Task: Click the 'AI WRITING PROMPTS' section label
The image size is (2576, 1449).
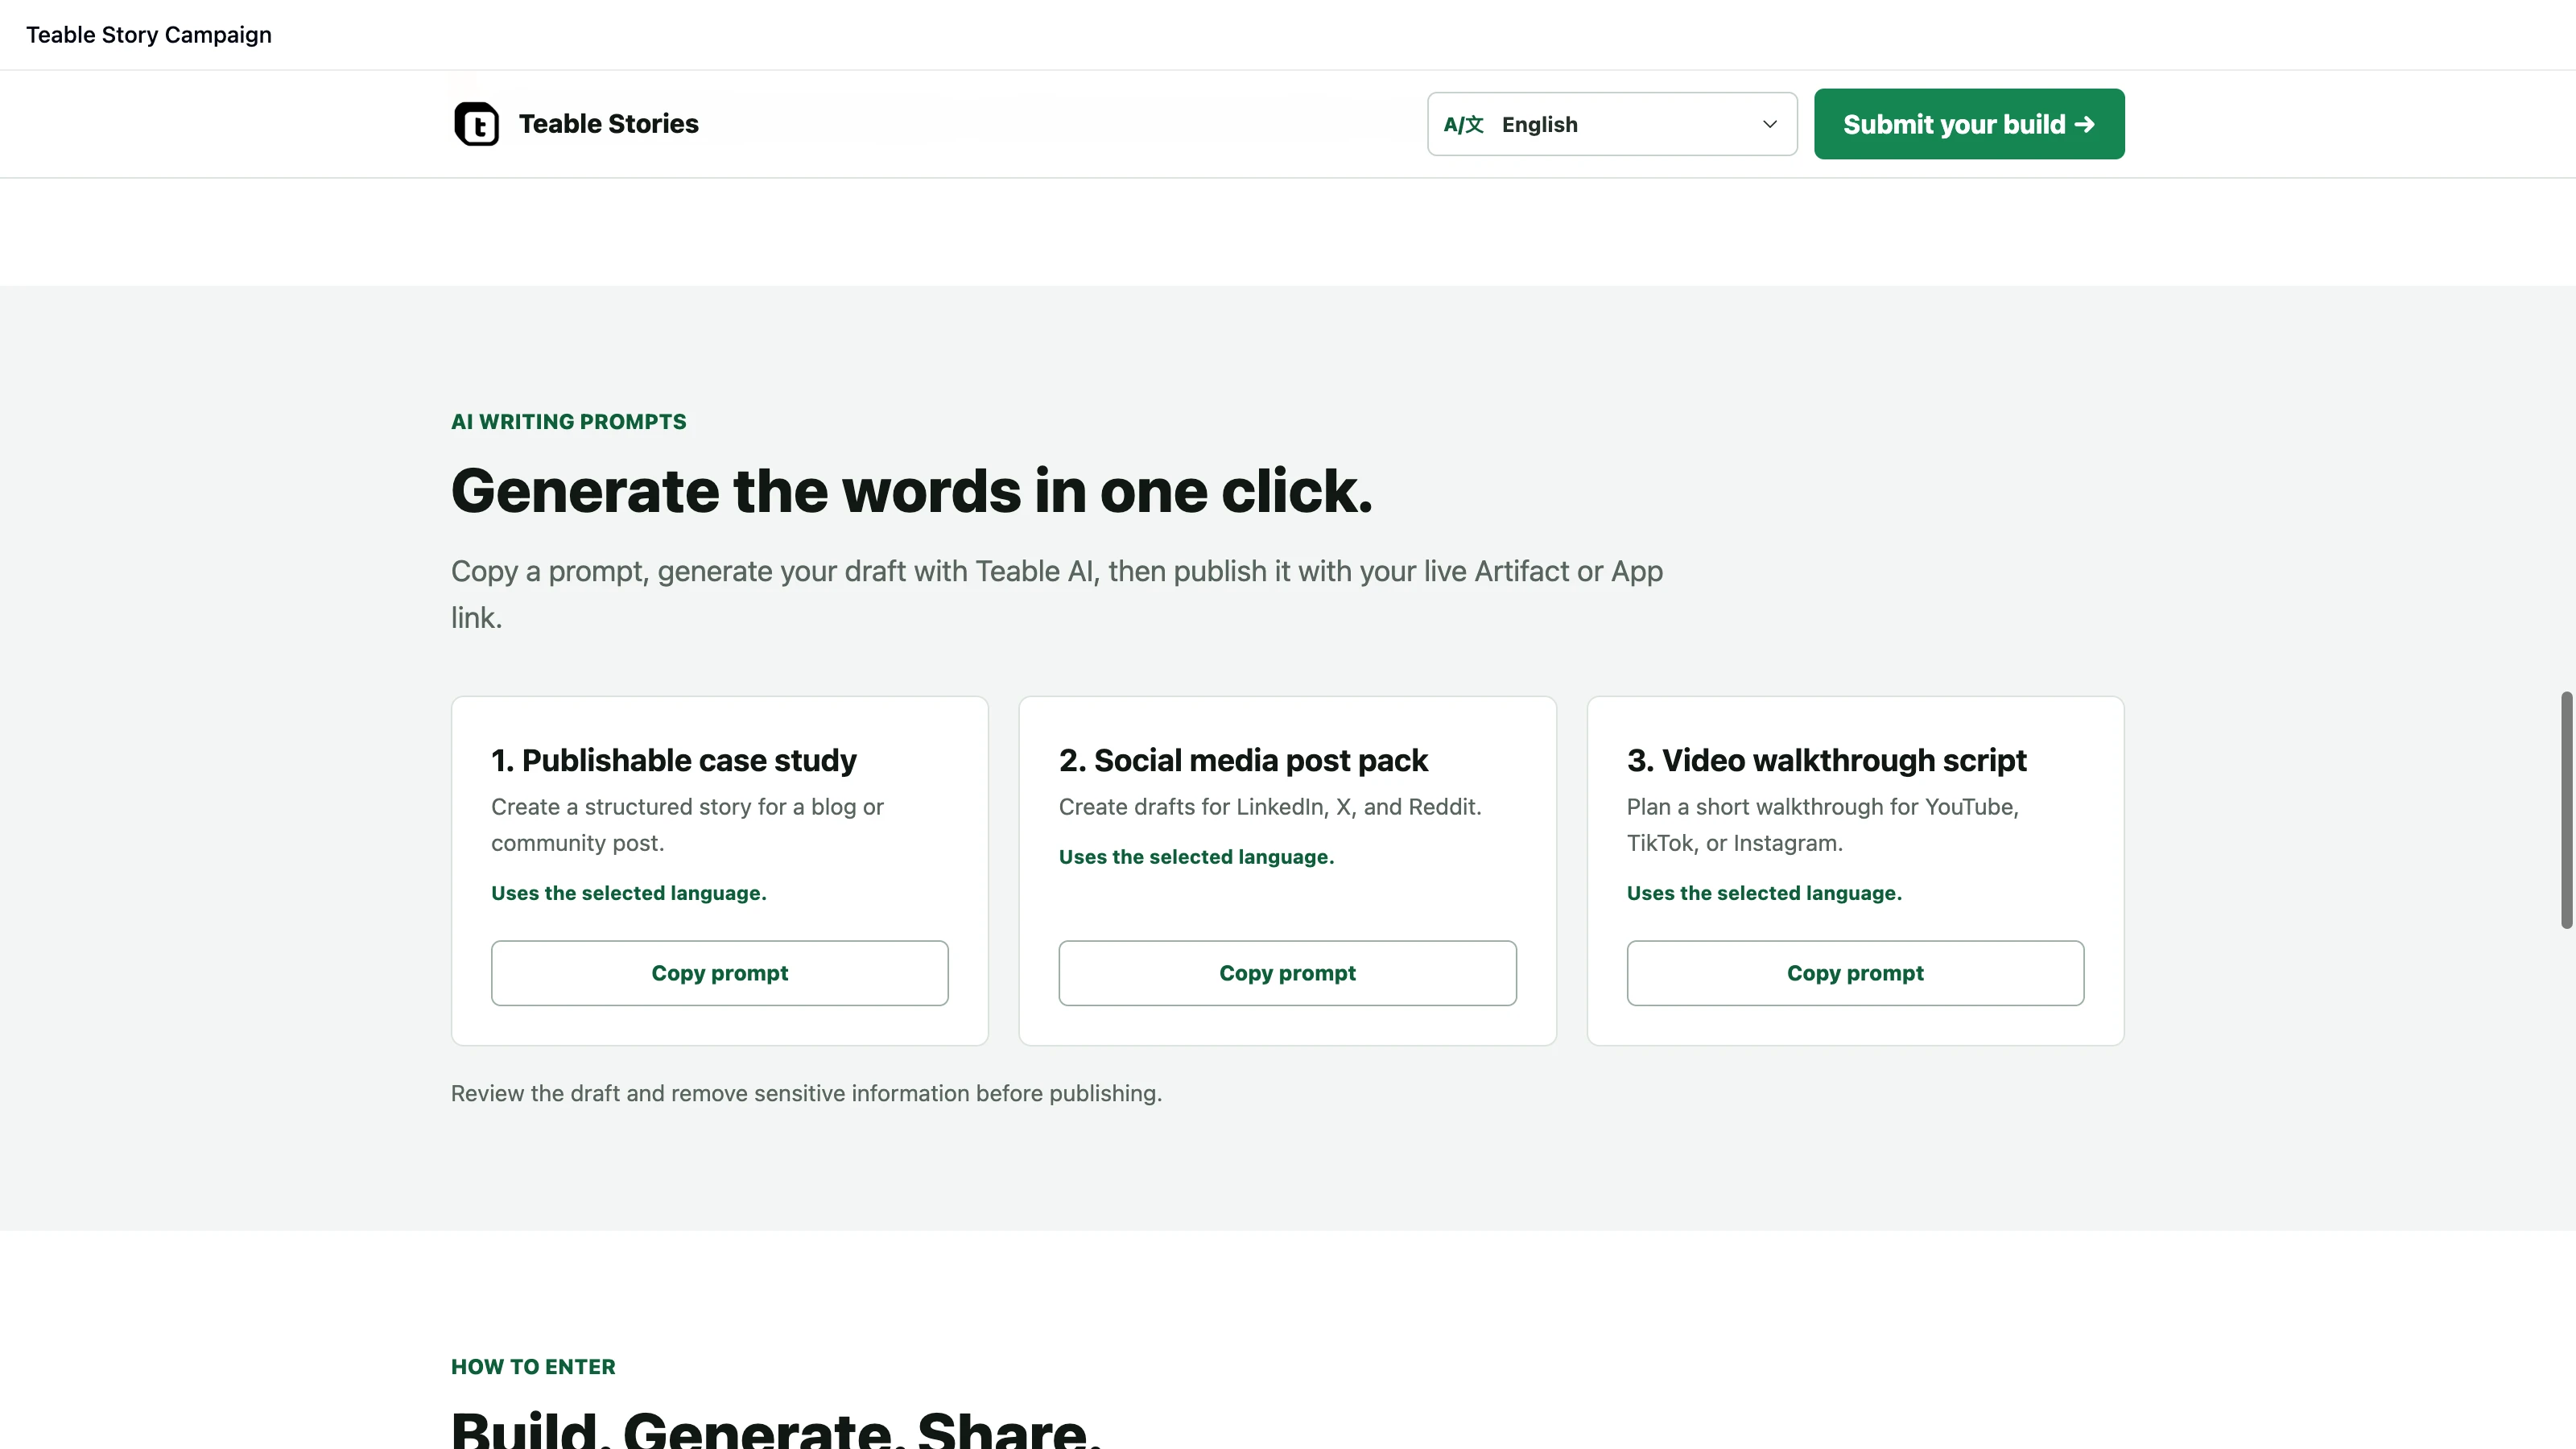Action: pyautogui.click(x=568, y=422)
